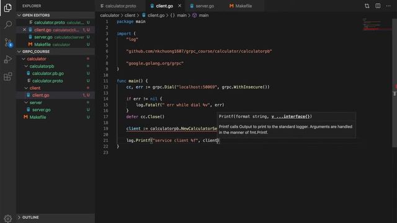
Task: Click on grpc.WithInsecure() call
Action: point(246,87)
